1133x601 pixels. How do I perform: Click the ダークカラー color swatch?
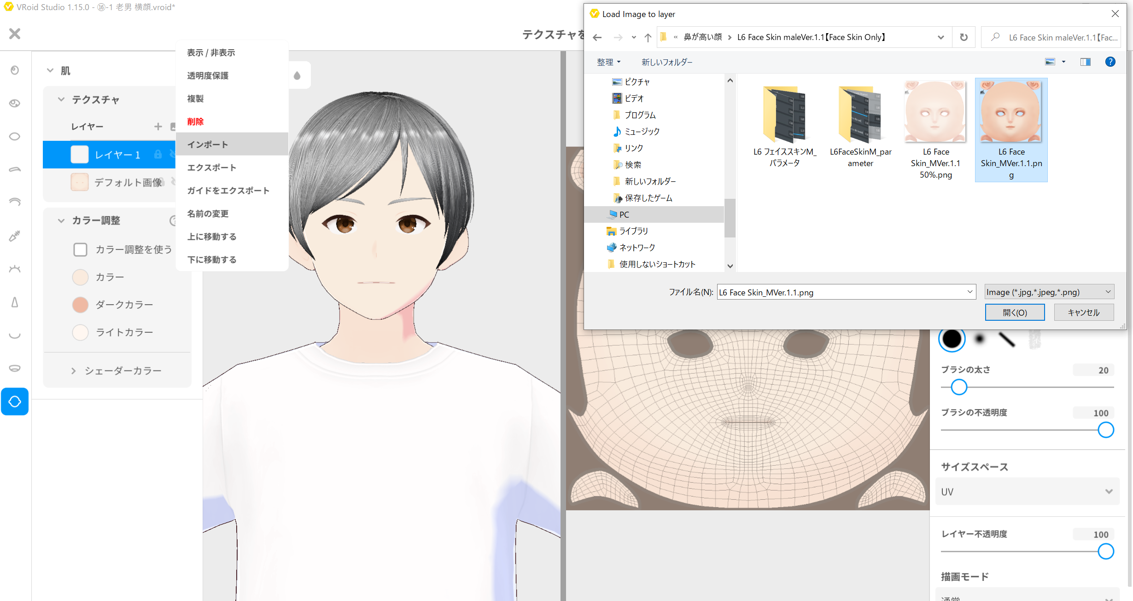[x=80, y=305]
